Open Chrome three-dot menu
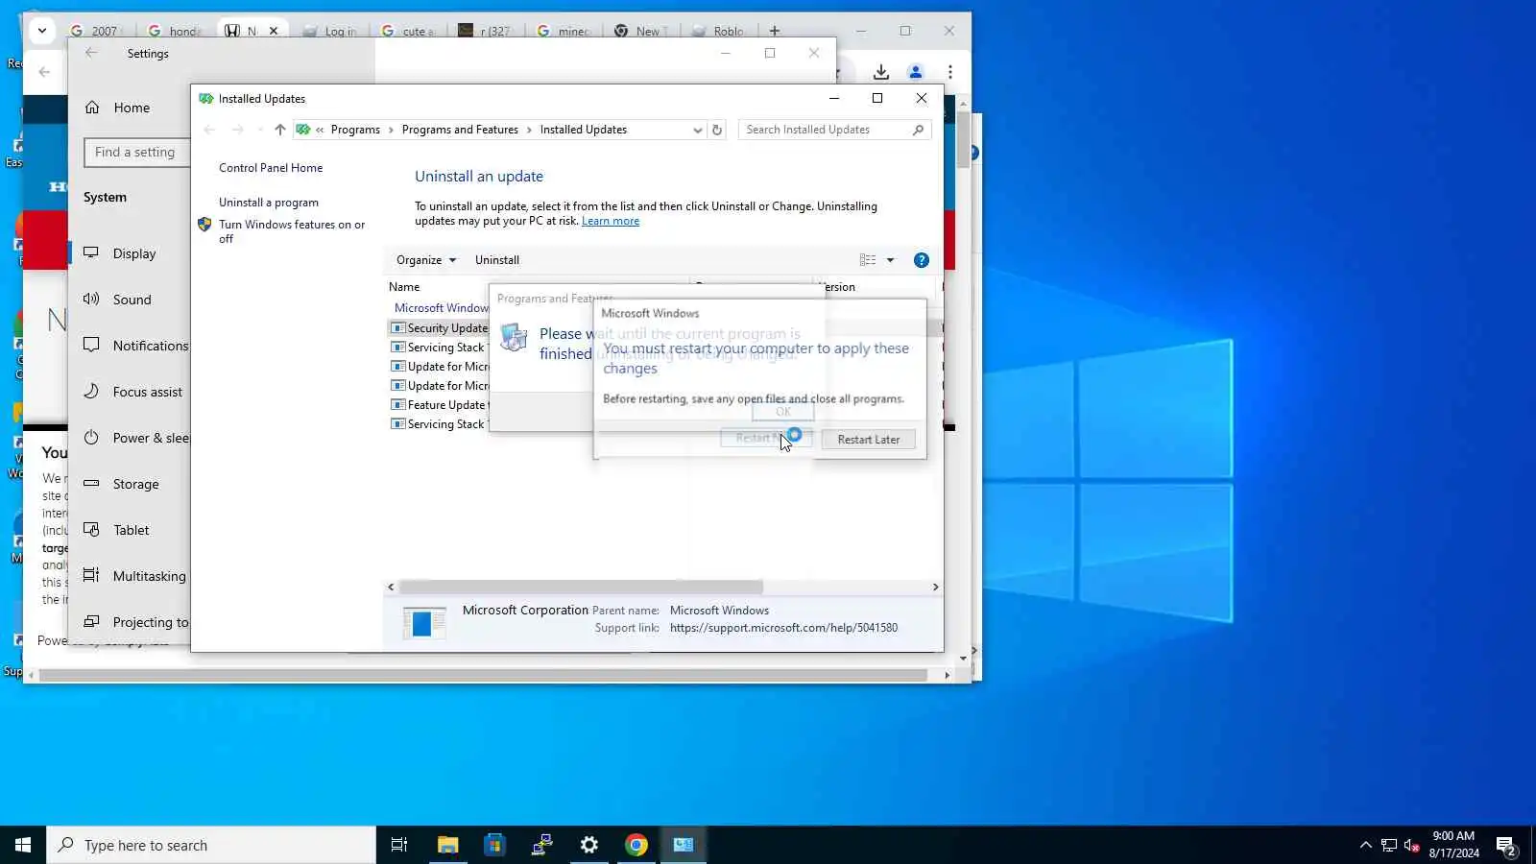Viewport: 1536px width, 864px height. 950,72
